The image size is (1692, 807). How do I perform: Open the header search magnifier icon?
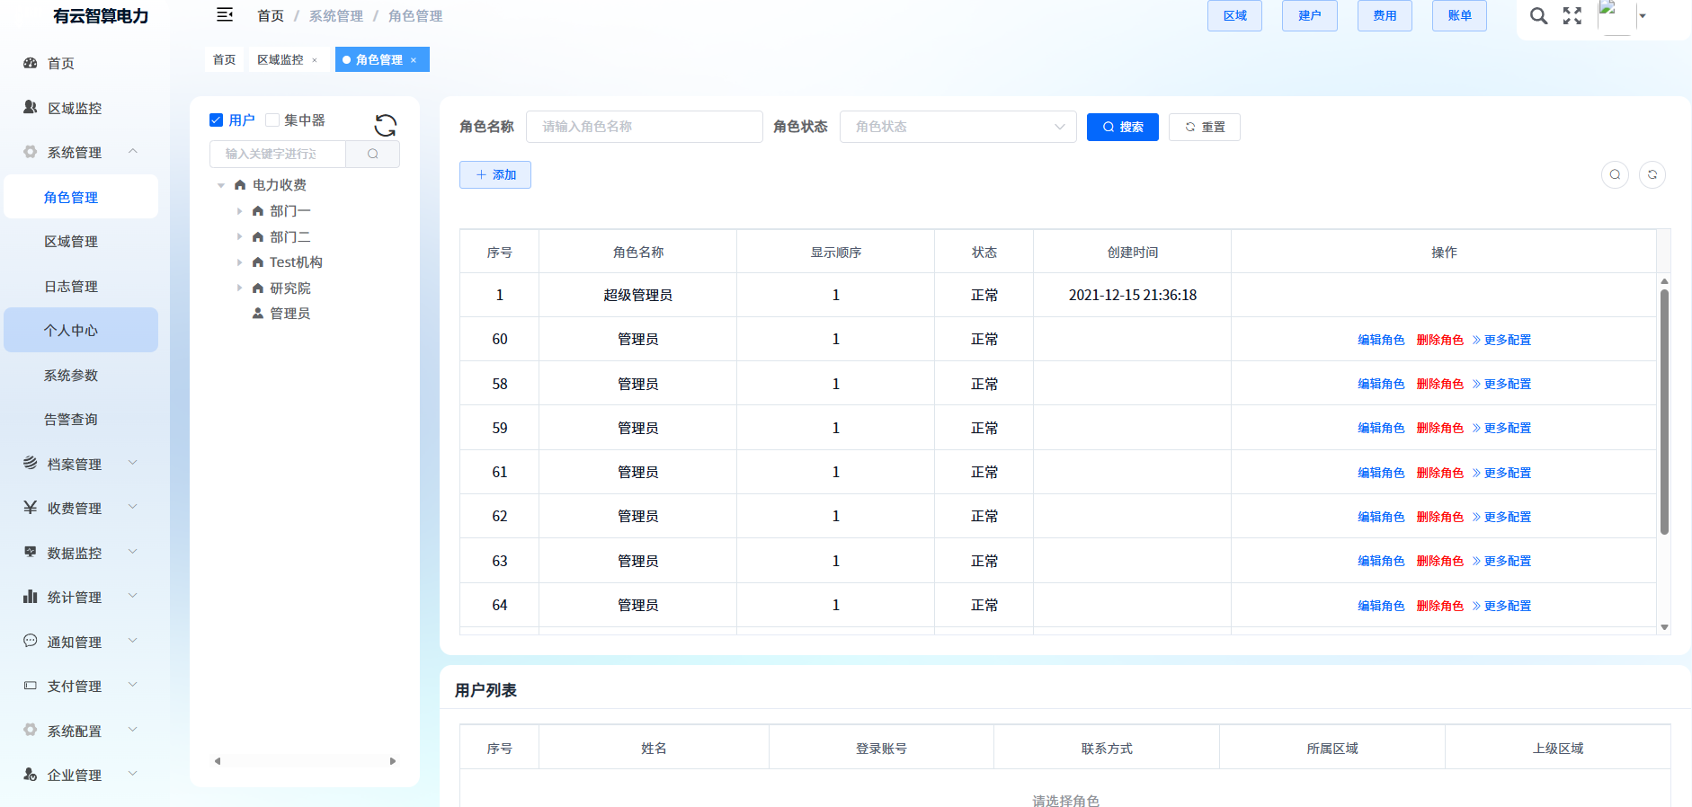[1538, 16]
